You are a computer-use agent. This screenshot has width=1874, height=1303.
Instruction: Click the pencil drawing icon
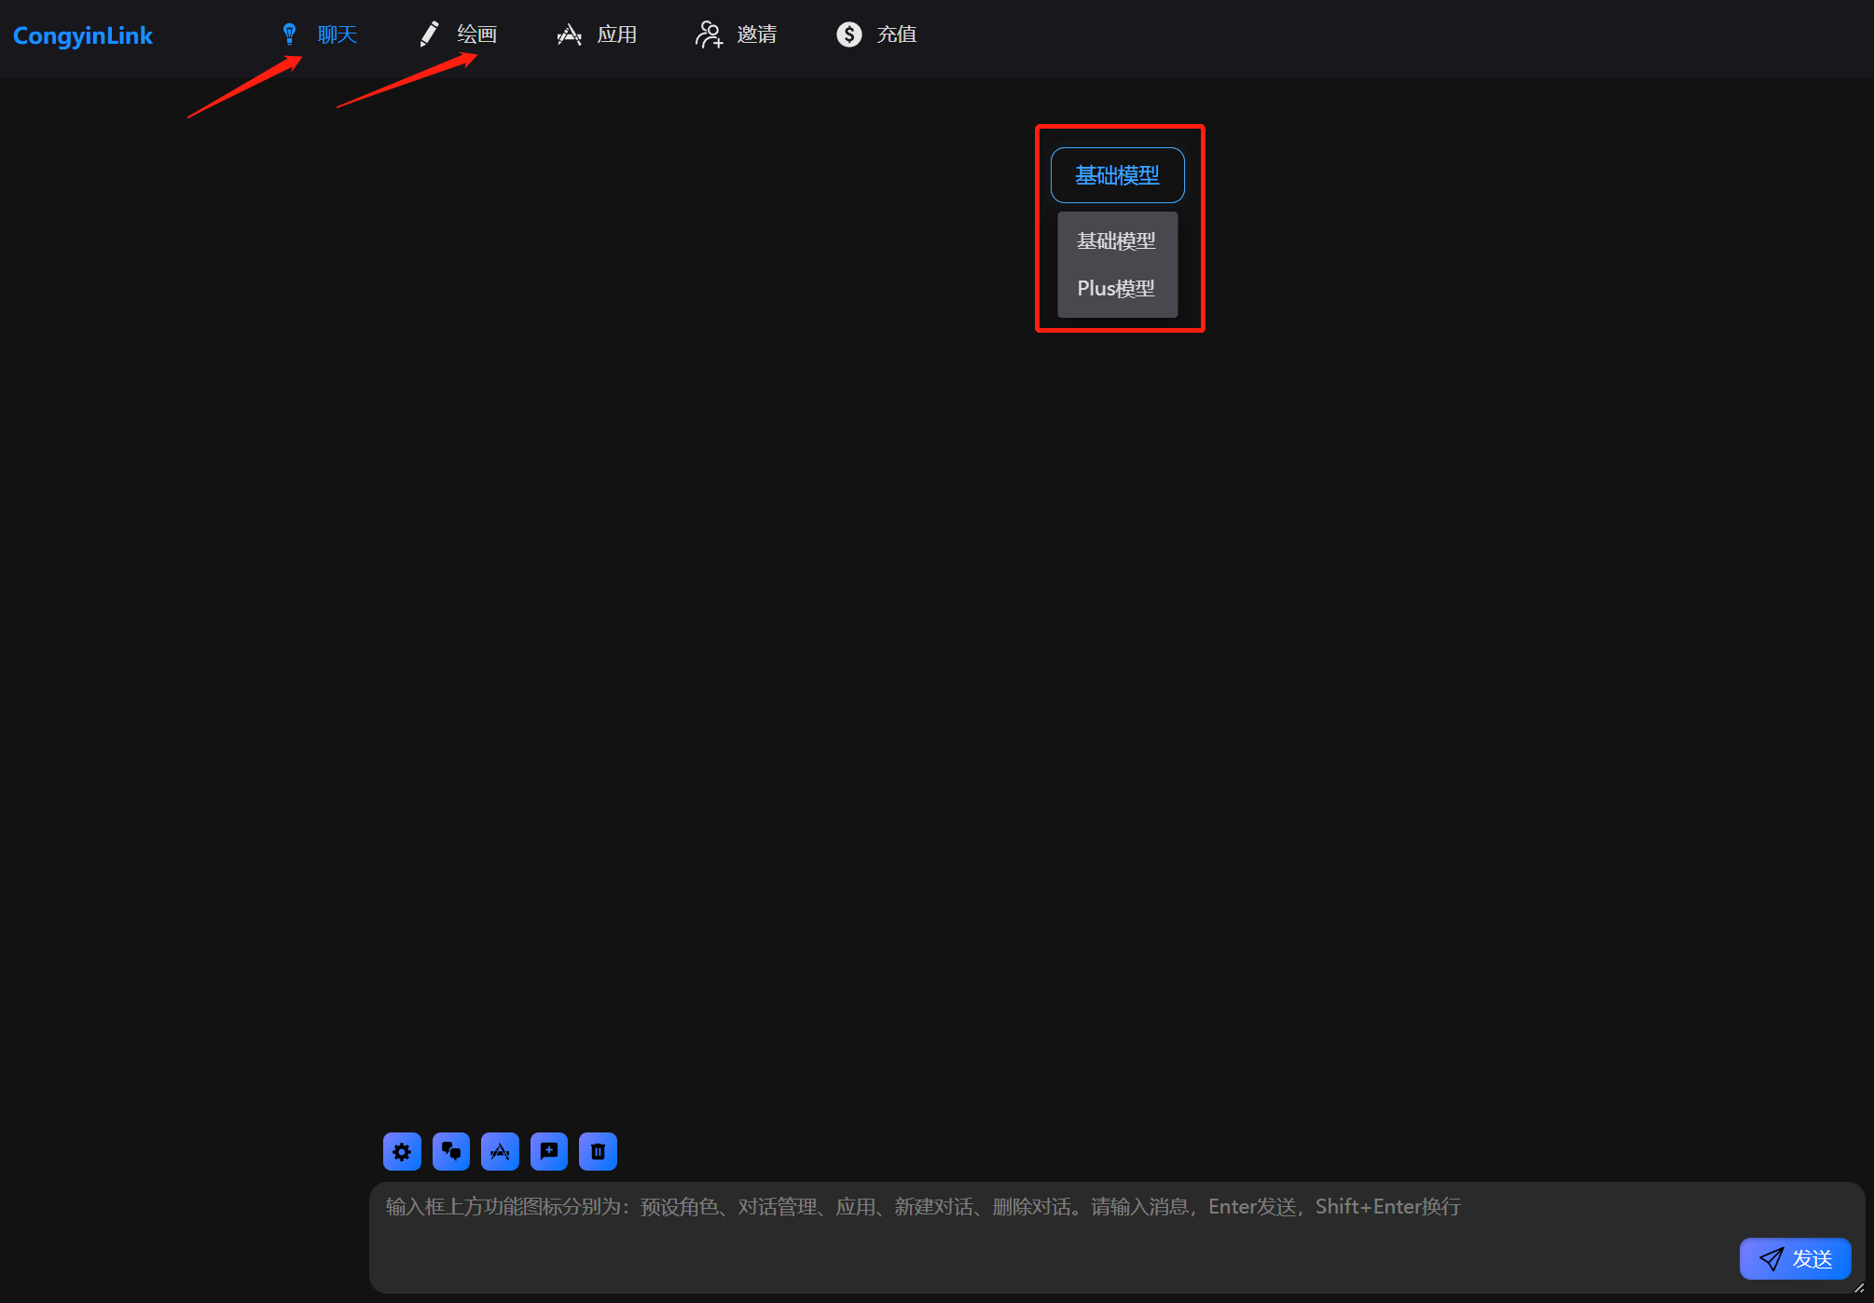click(x=429, y=34)
